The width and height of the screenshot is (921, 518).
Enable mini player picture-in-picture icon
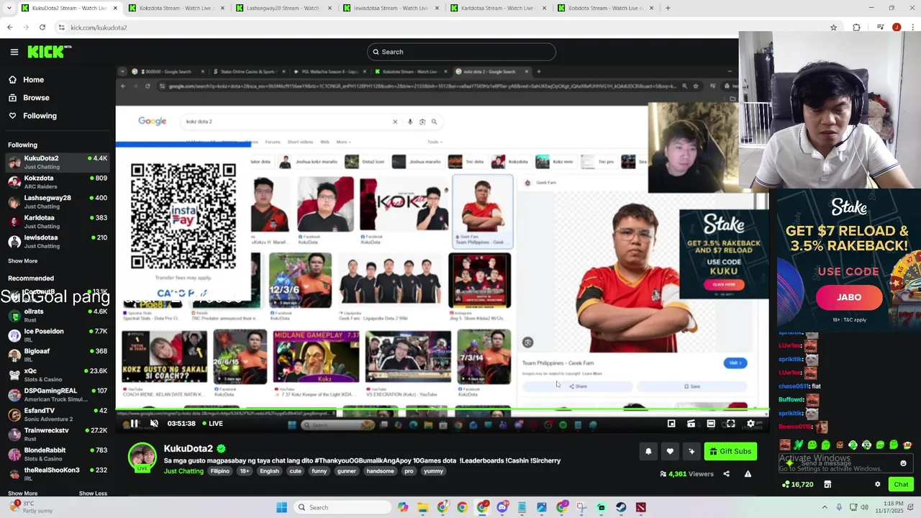point(671,424)
